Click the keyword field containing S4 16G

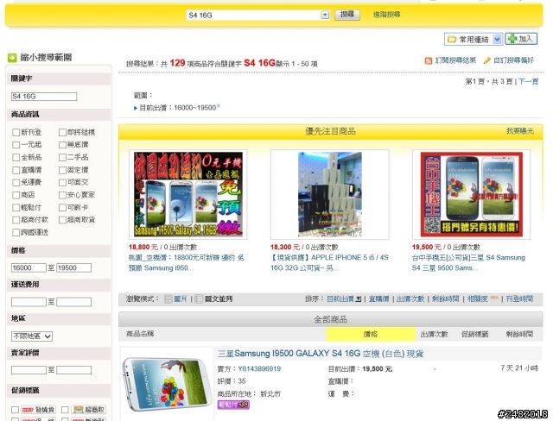click(44, 97)
